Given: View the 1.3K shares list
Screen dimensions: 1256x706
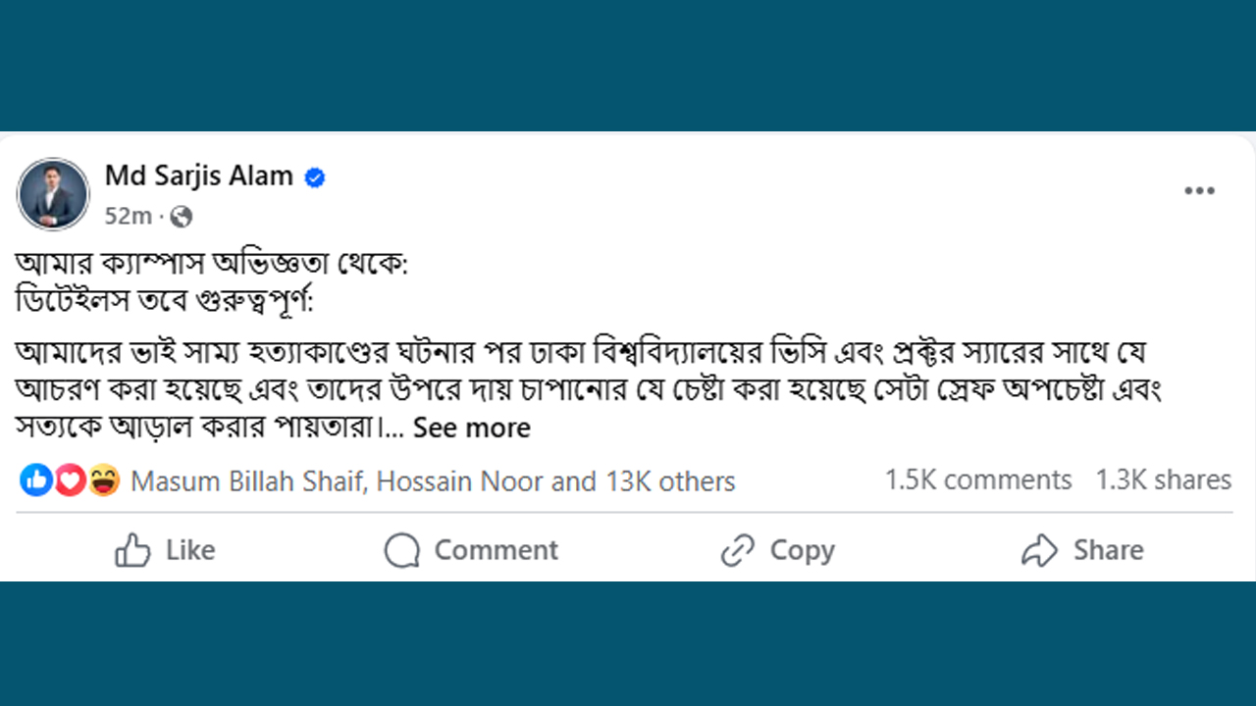Looking at the screenshot, I should click(1163, 479).
